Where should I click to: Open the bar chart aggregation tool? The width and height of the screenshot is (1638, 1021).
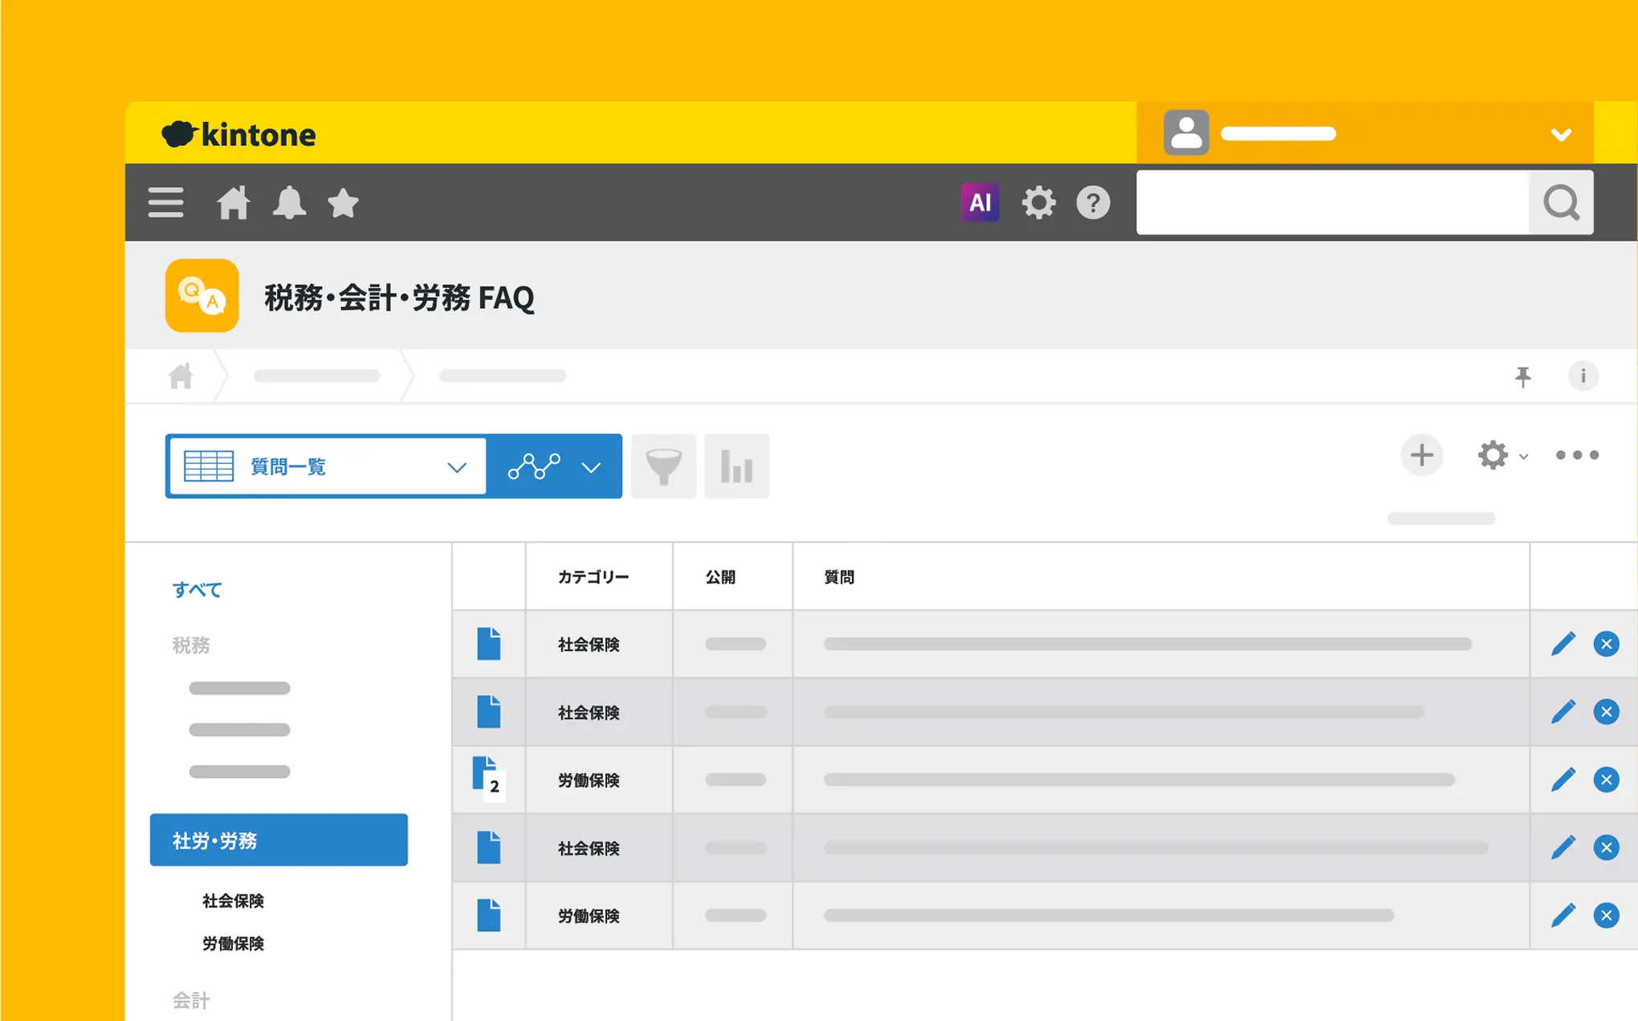(736, 466)
